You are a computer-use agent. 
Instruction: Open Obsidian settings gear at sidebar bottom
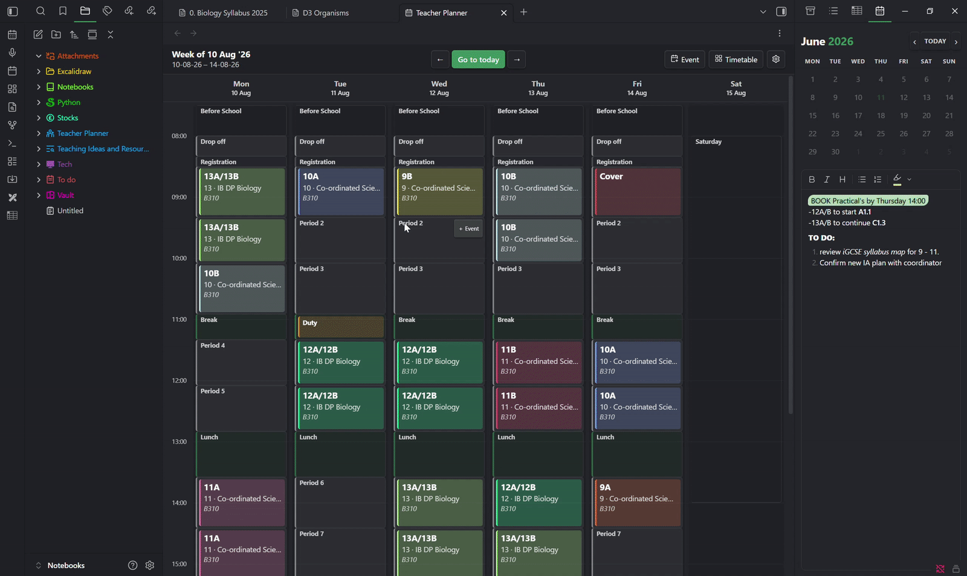click(x=150, y=565)
